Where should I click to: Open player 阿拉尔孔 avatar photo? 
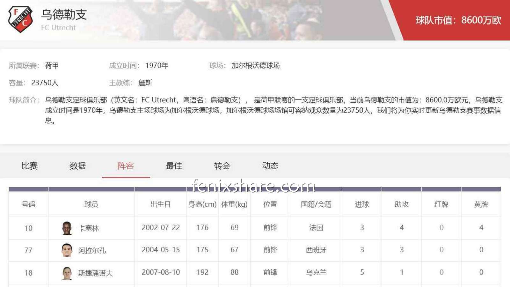tap(67, 250)
